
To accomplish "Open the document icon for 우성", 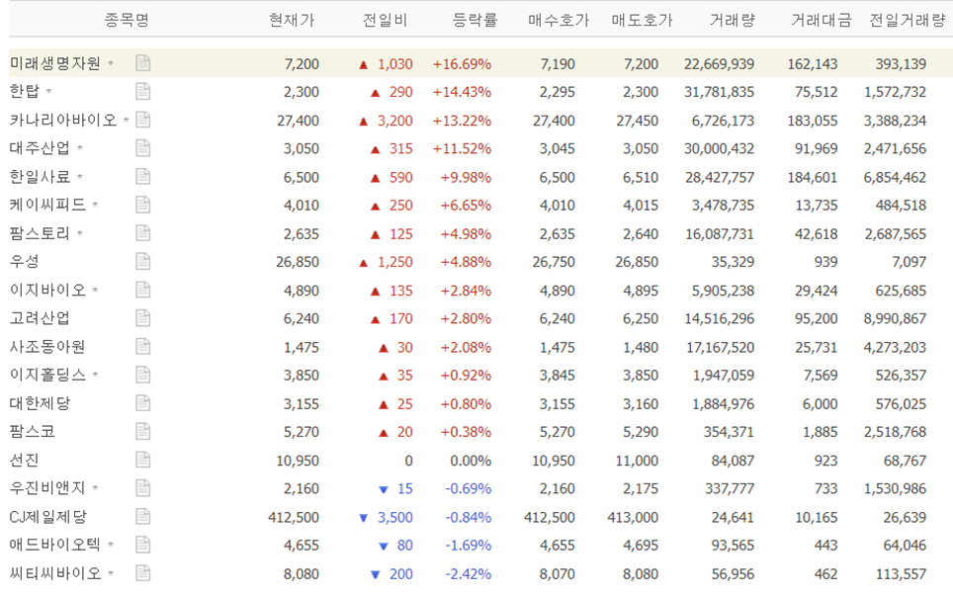I will (x=142, y=261).
